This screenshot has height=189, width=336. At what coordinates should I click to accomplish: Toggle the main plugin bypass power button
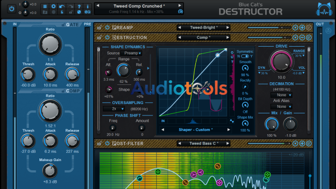click(11, 9)
